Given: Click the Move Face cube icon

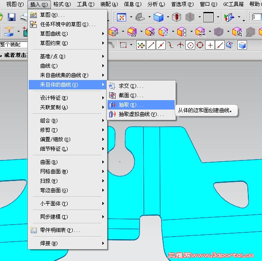Looking at the screenshot, I should (x=113, y=32).
